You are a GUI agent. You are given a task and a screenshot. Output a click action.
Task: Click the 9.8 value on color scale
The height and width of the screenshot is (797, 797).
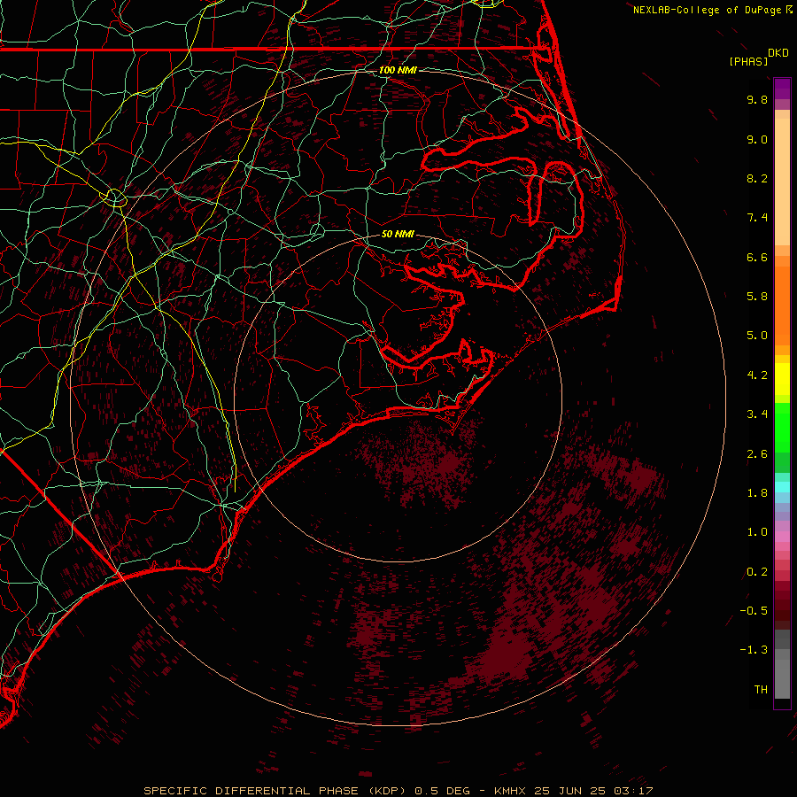757,99
